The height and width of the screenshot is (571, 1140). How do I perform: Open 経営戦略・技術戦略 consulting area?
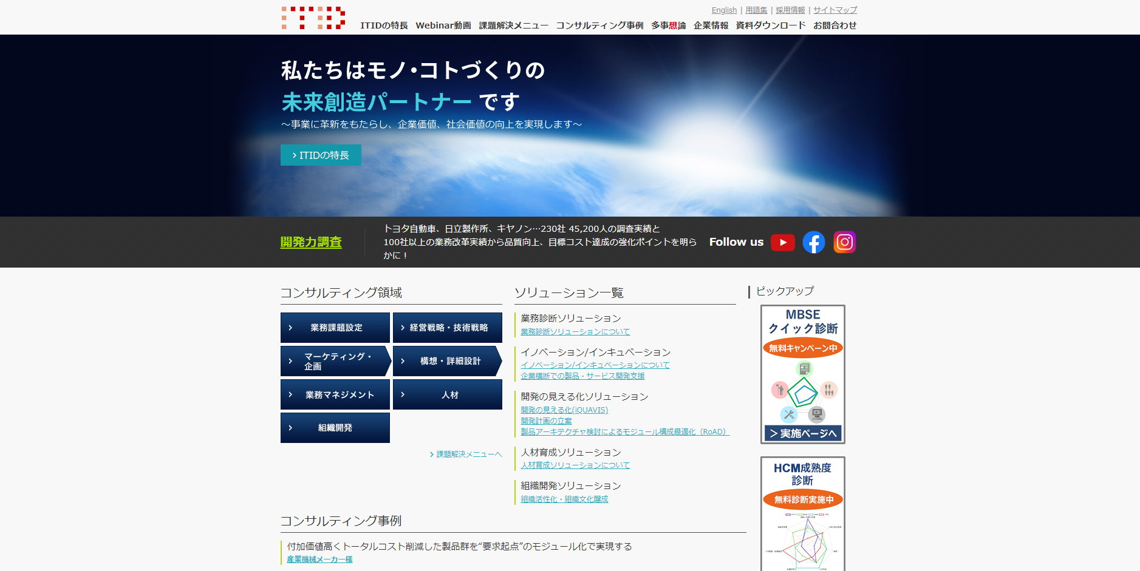[x=448, y=328]
